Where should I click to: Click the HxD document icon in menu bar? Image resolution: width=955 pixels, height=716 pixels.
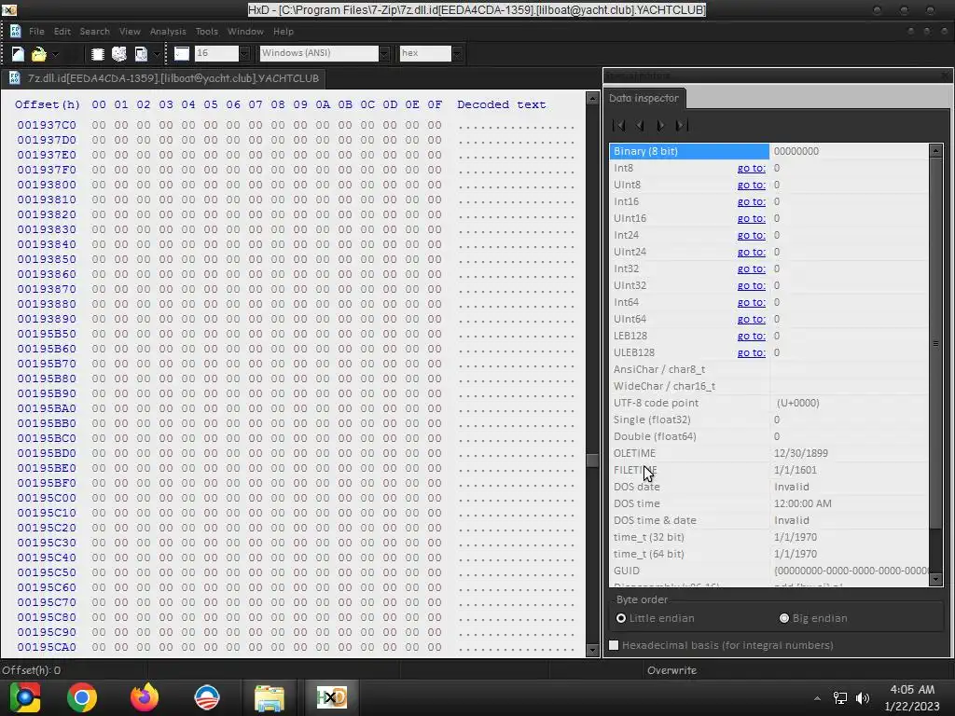[15, 31]
